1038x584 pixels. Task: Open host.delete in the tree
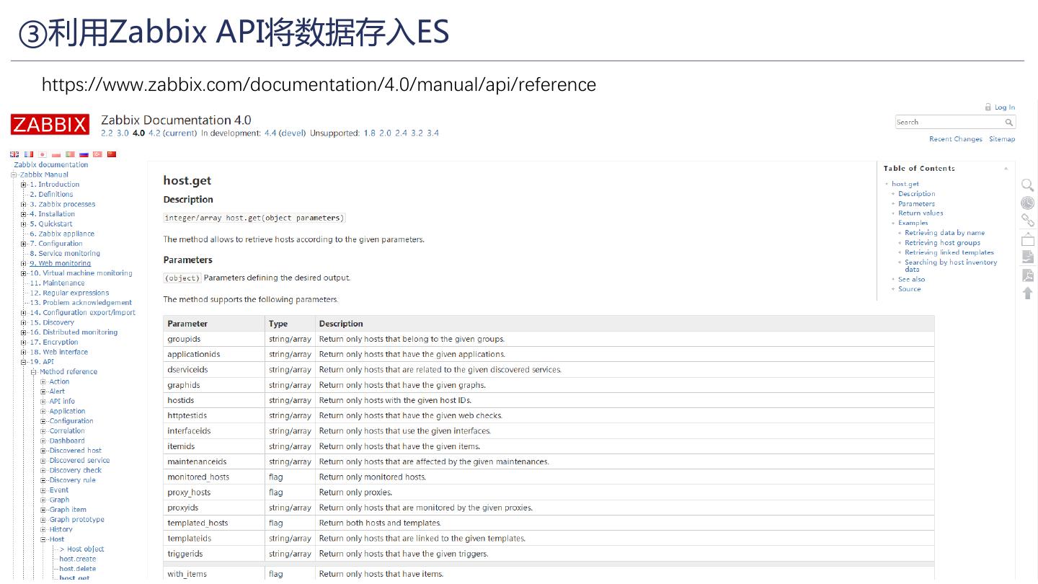78,569
